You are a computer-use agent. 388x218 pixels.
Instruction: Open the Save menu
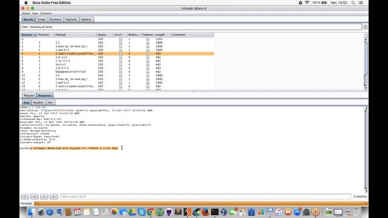point(35,13)
